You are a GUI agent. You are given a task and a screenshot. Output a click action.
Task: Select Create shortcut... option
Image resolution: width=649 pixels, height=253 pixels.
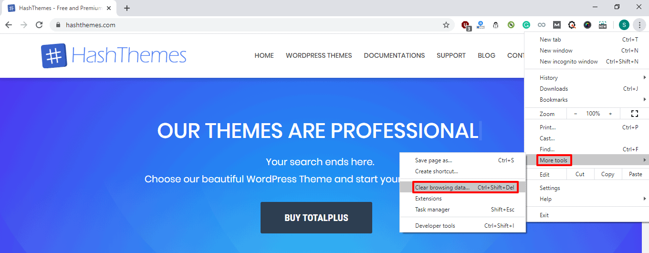pos(462,171)
